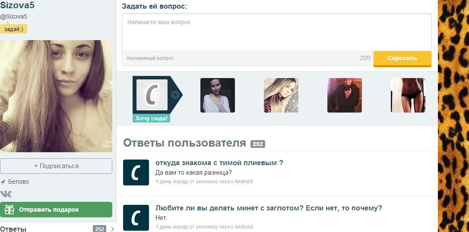The width and height of the screenshot is (469, 232).
Task: Open the Sizova5 profile photo
Action: (x=56, y=96)
